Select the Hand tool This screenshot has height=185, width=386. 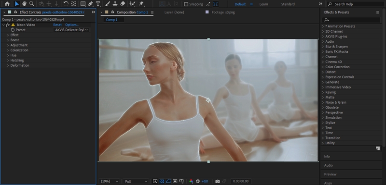24,4
